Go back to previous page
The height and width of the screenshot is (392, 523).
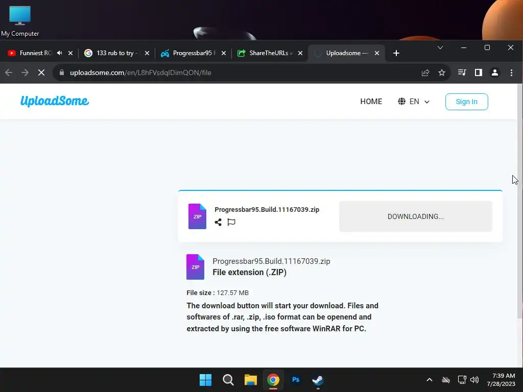pos(9,72)
